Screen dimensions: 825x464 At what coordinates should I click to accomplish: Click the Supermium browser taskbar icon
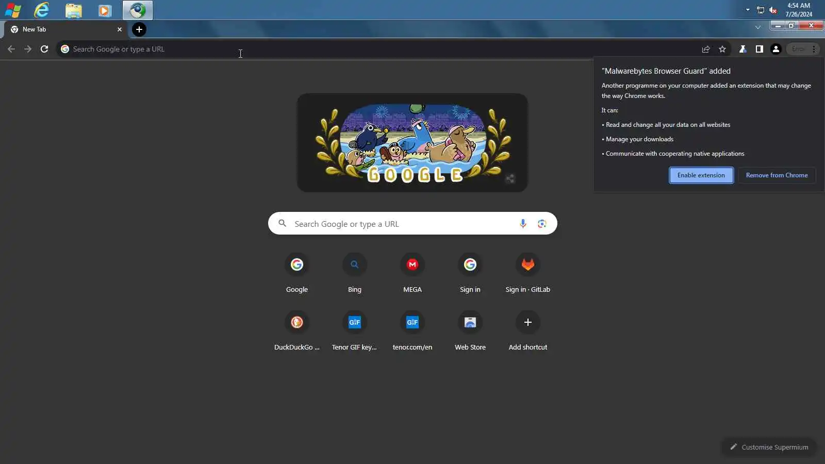click(x=137, y=10)
